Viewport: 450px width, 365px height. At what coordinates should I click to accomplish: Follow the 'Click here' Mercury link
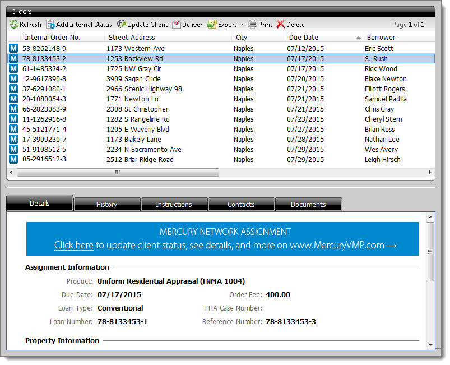pyautogui.click(x=74, y=245)
